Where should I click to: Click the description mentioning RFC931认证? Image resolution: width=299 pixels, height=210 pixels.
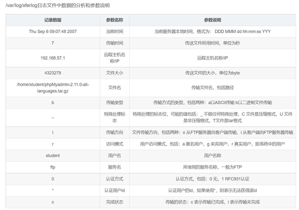[213, 179]
